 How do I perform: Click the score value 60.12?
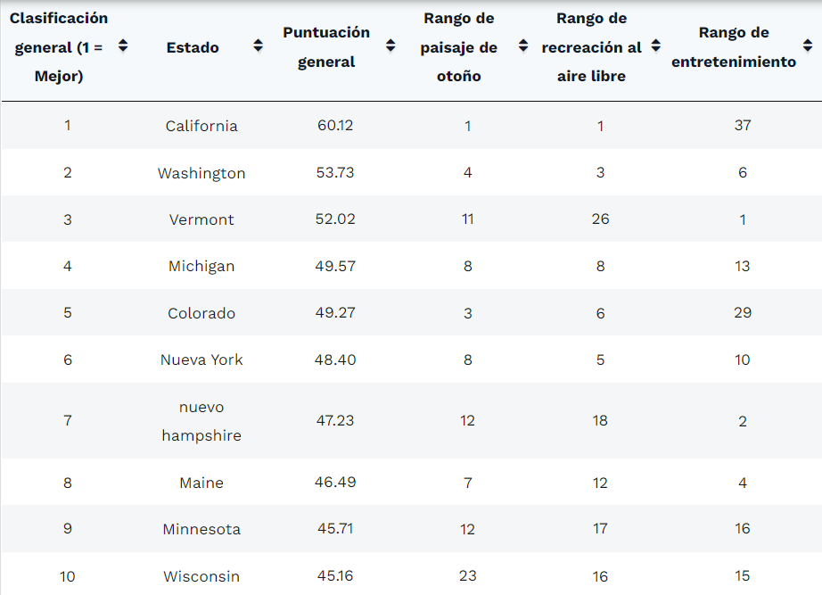(335, 126)
